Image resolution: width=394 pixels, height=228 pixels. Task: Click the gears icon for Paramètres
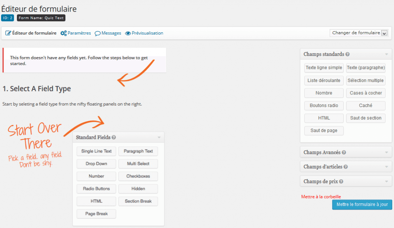pyautogui.click(x=63, y=33)
